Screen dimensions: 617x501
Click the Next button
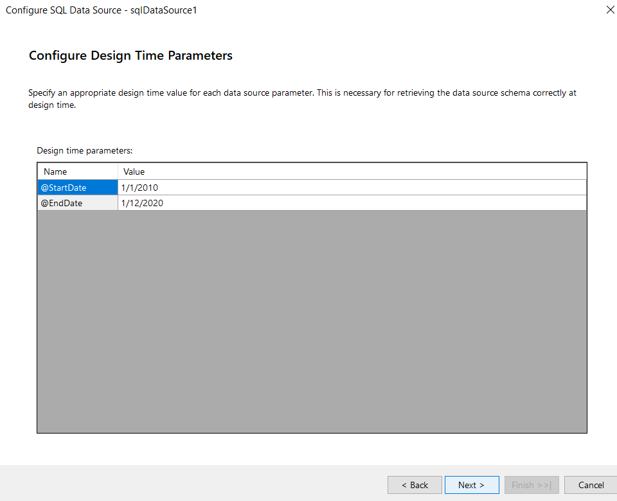pos(471,485)
